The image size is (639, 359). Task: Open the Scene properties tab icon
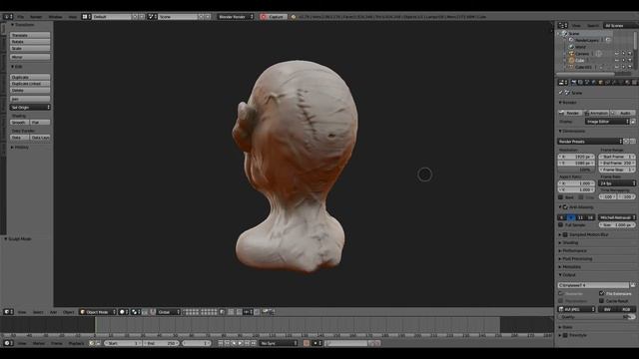[x=587, y=82]
